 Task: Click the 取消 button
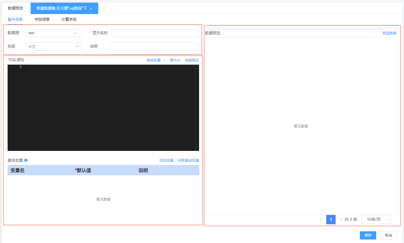389,235
